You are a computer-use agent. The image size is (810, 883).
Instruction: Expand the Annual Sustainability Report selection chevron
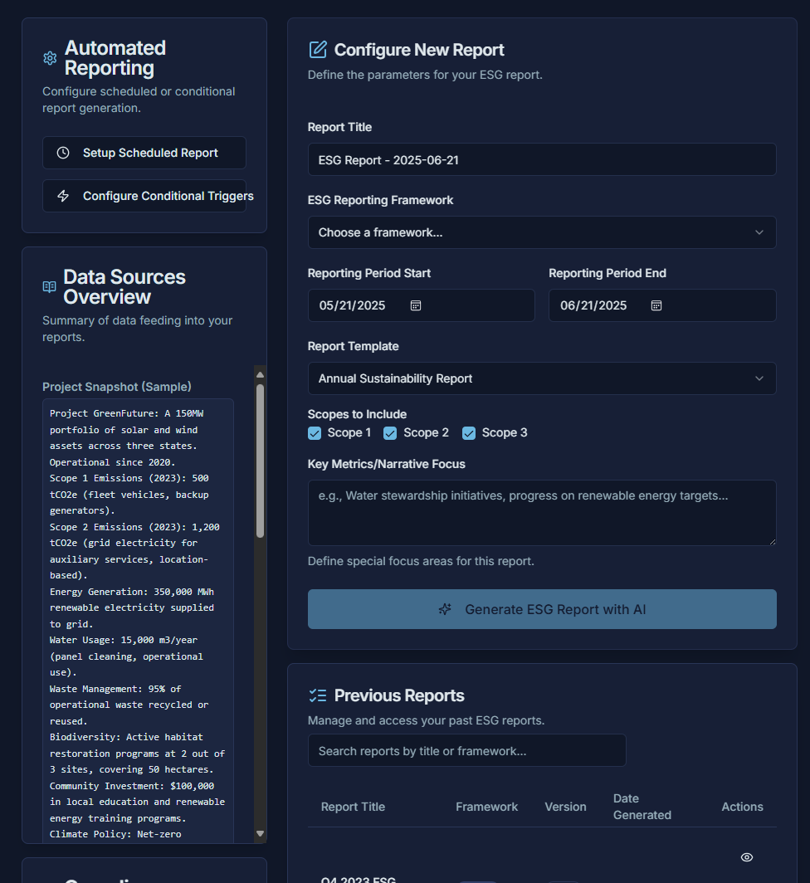coord(759,378)
